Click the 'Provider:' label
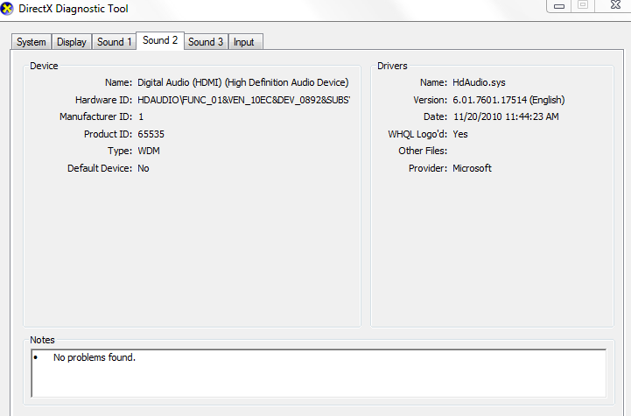631x416 pixels. [428, 168]
